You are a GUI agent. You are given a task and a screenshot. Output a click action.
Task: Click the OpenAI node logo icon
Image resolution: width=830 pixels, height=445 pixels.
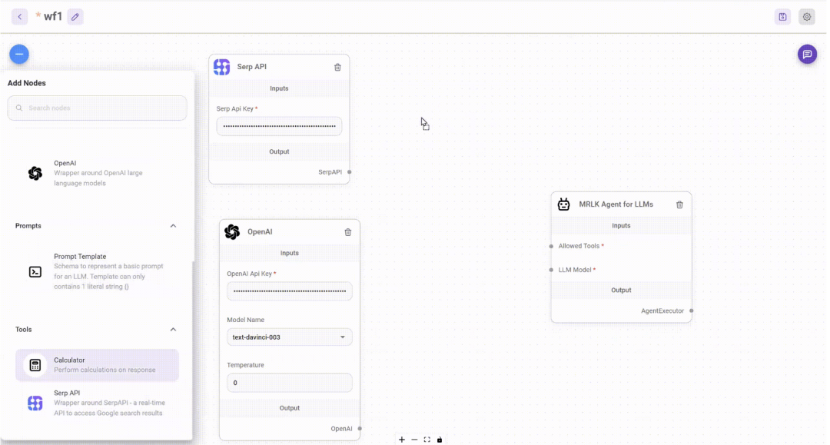[232, 232]
